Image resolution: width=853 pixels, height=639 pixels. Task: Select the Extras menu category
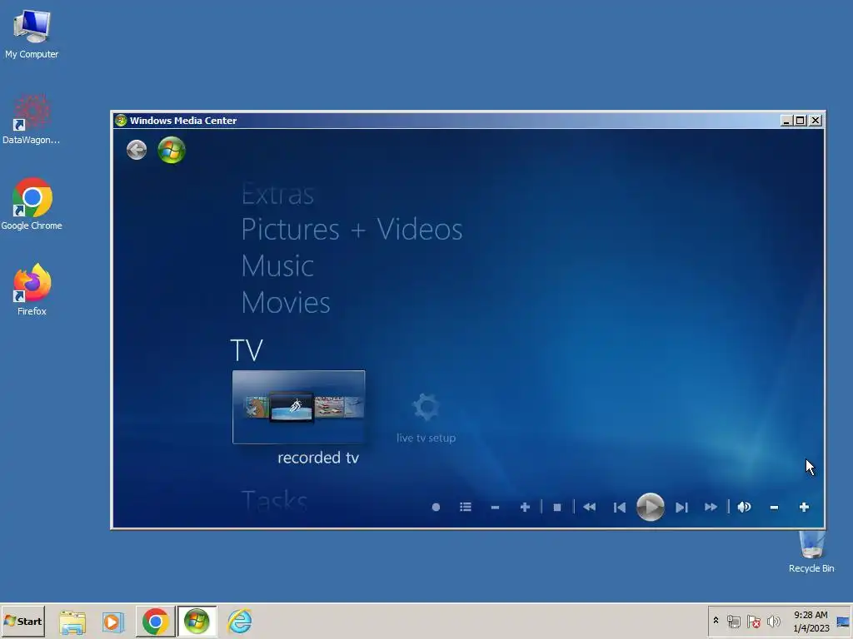[277, 194]
